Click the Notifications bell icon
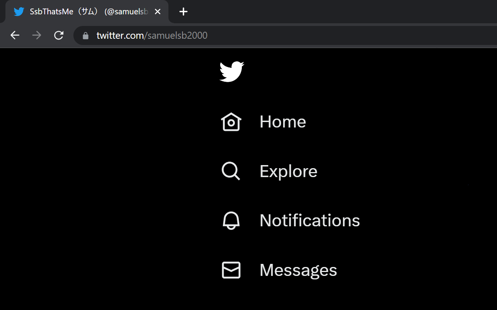Image resolution: width=497 pixels, height=310 pixels. click(231, 220)
